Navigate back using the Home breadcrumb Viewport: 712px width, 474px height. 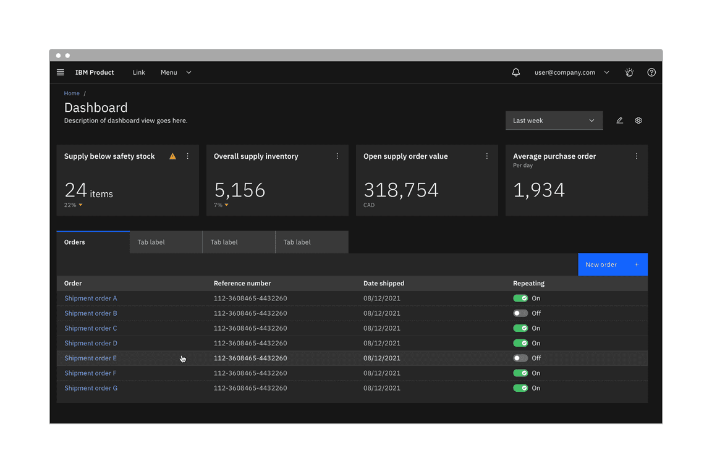[72, 93]
